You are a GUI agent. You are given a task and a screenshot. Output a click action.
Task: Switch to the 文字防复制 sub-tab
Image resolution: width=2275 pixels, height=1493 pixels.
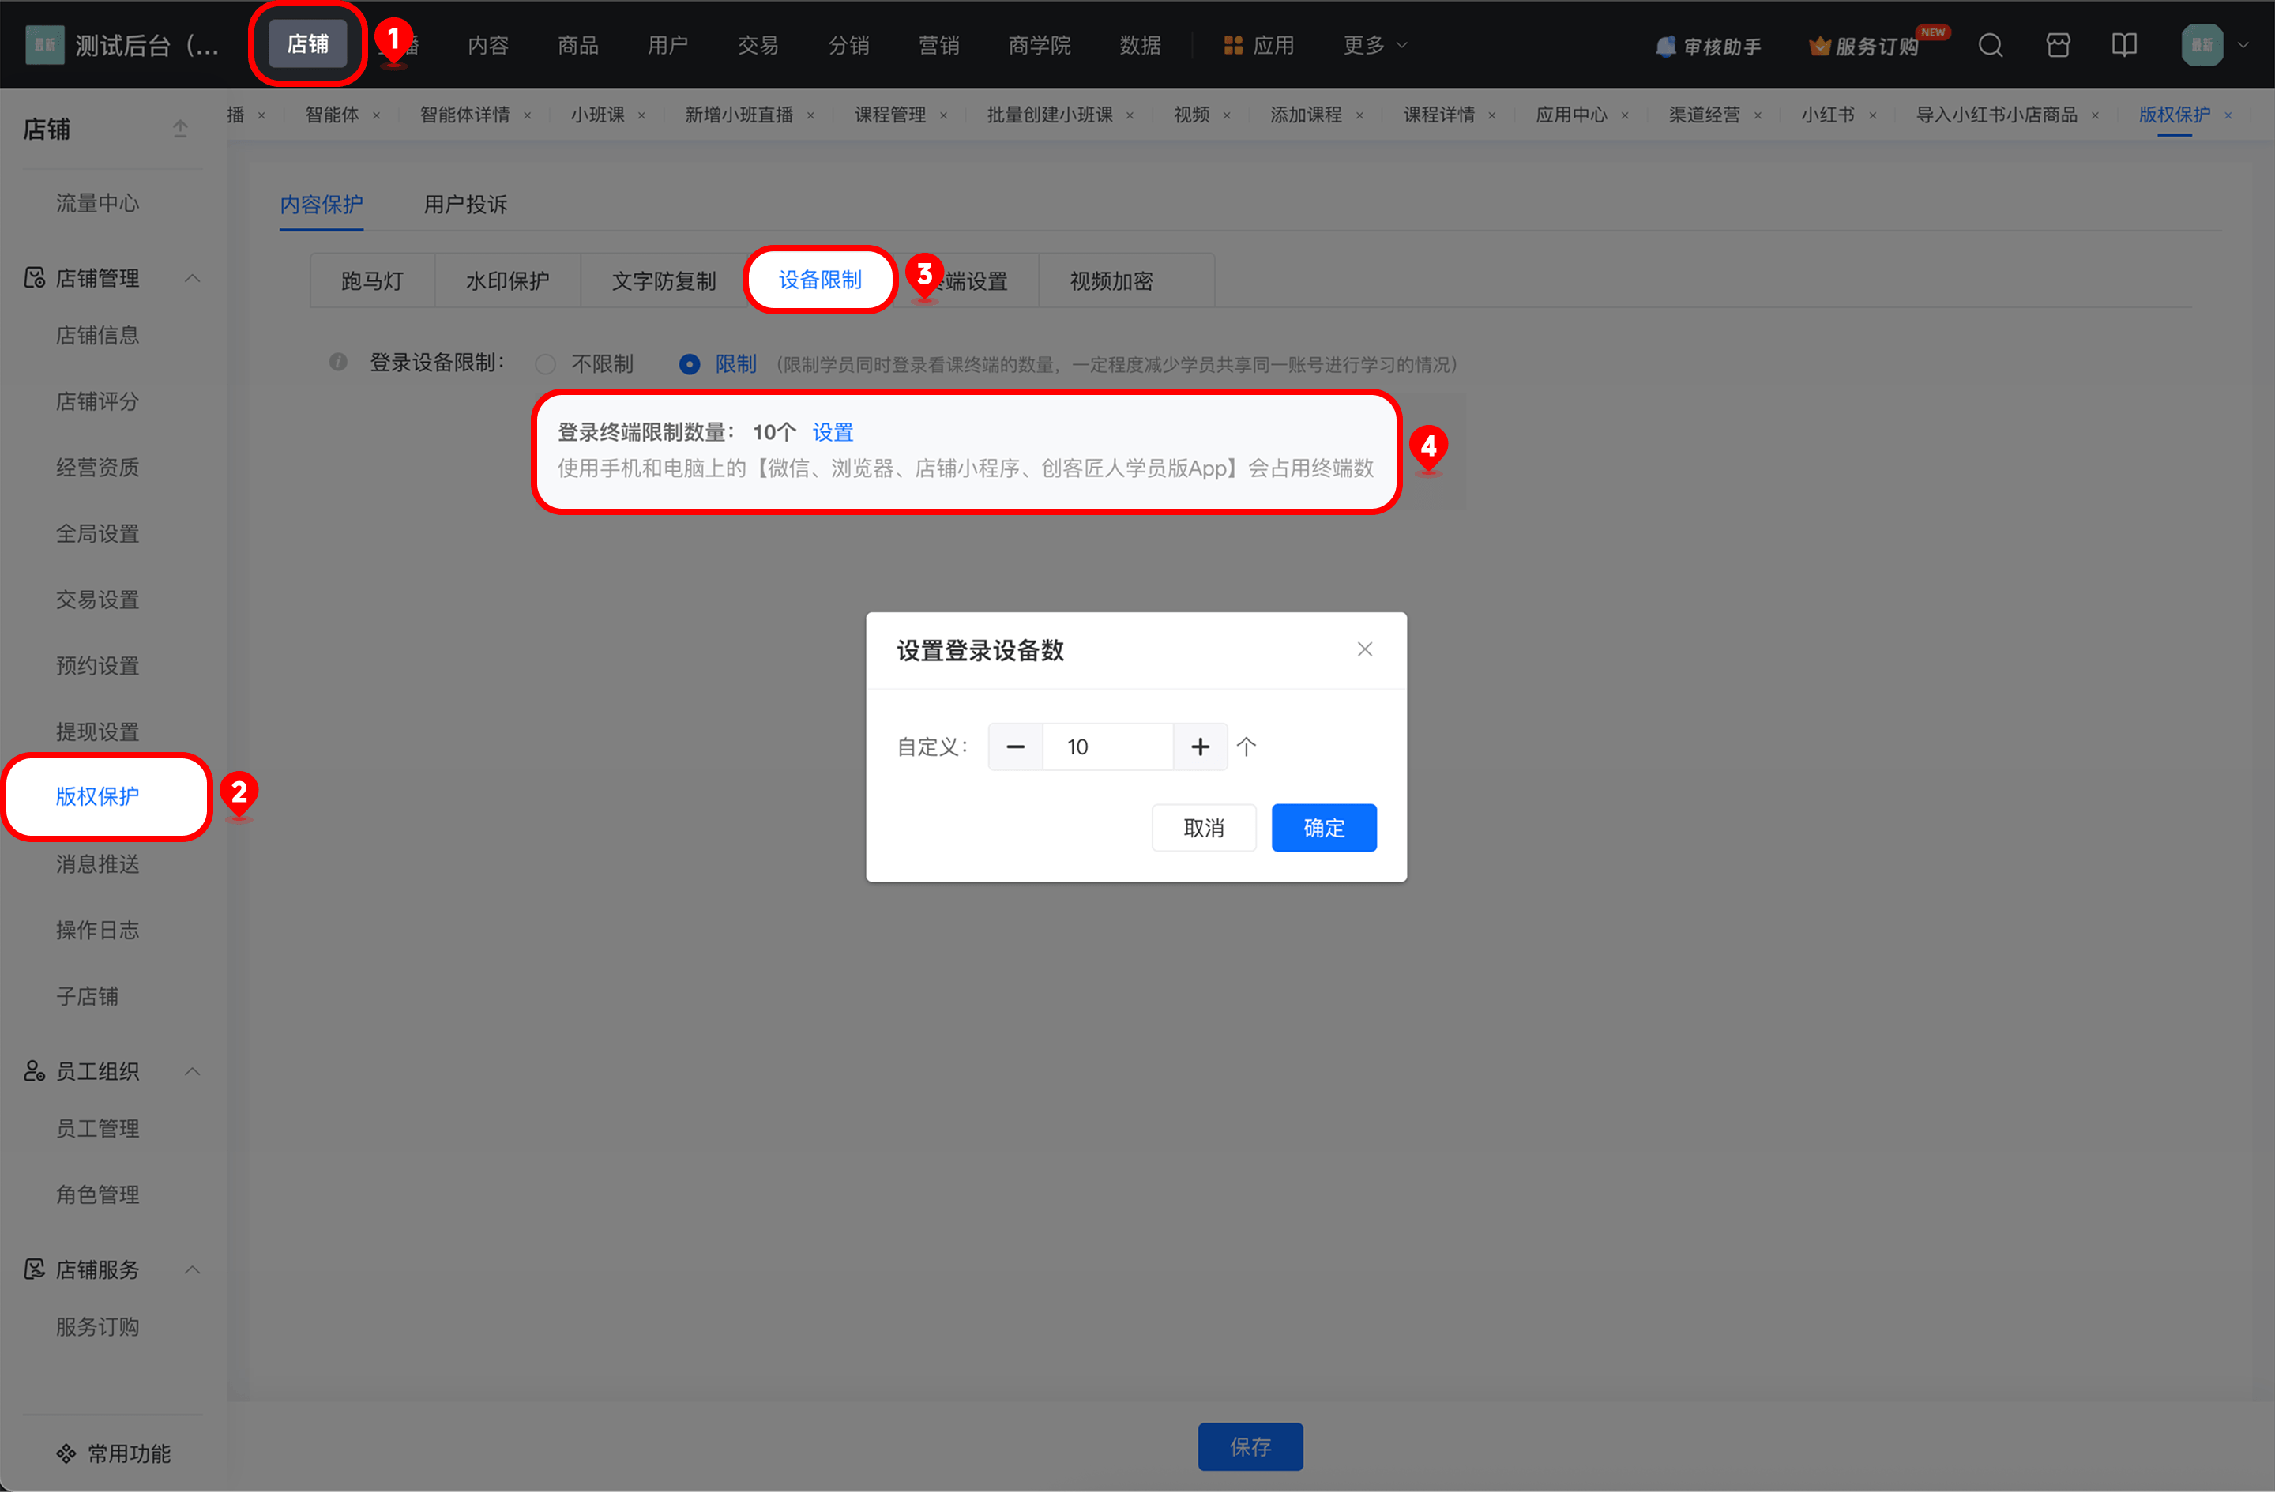coord(664,281)
